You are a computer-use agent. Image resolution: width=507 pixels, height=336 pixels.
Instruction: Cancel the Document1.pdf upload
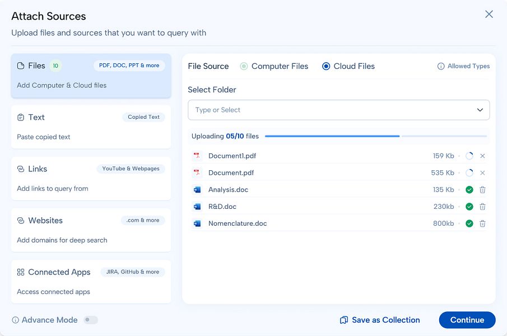tap(482, 156)
